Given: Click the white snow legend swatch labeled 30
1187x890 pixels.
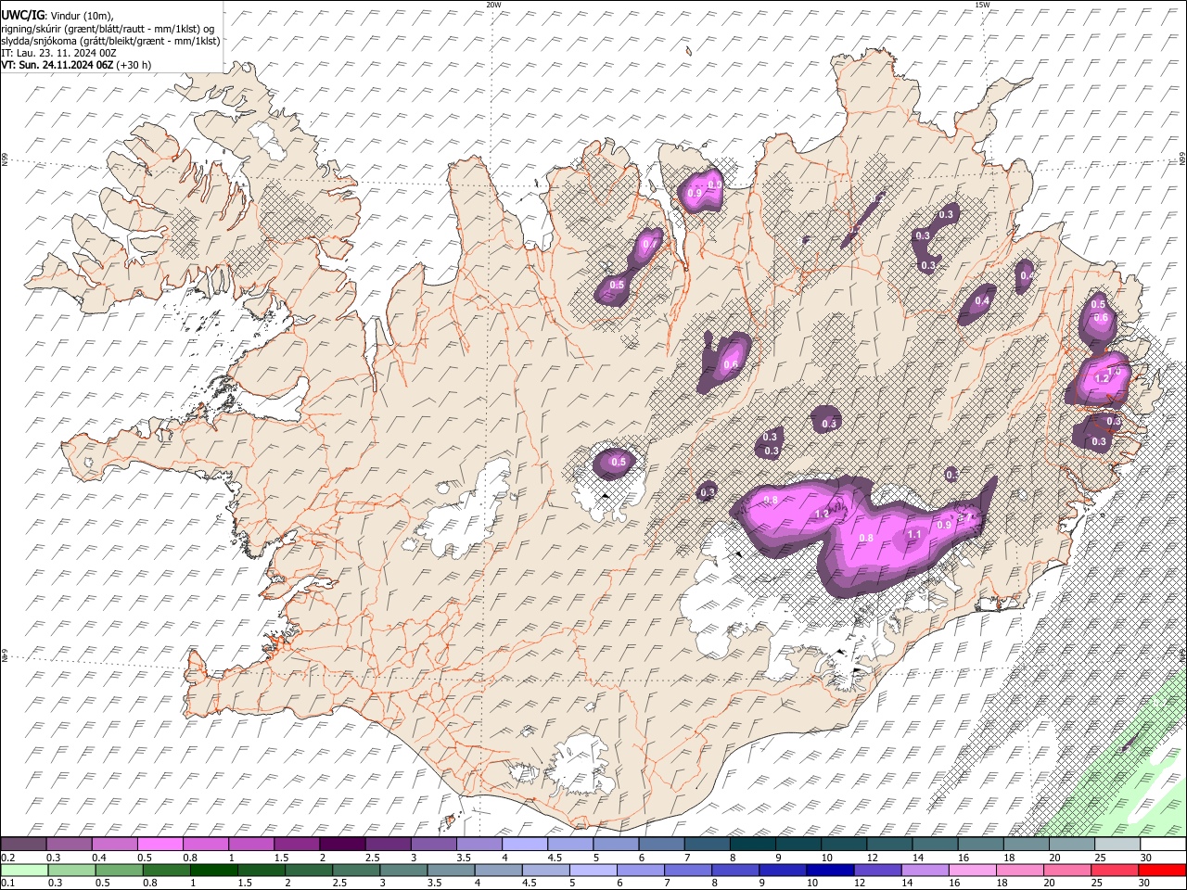Looking at the screenshot, I should click(1164, 844).
